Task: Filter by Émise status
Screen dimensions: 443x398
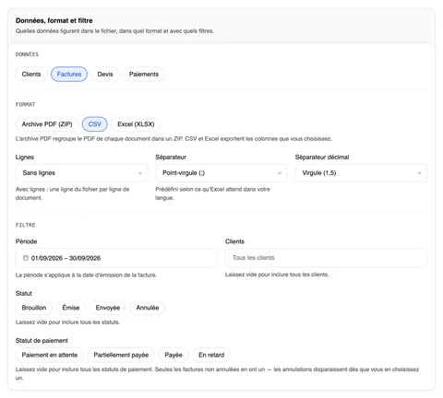Action: pos(71,308)
